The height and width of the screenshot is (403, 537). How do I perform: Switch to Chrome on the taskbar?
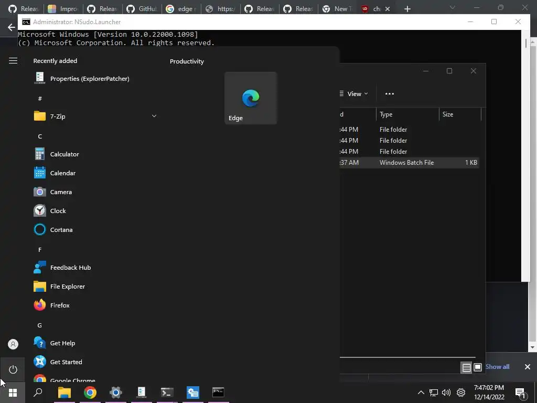click(90, 393)
